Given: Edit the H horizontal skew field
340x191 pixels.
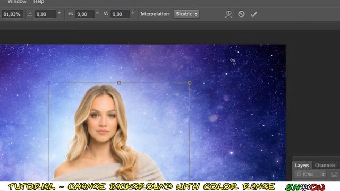Looking at the screenshot, I should tap(85, 14).
